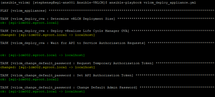Click the Set API Authorization Token task line
Screen dimensions: 215x97
click(x=107, y=75)
